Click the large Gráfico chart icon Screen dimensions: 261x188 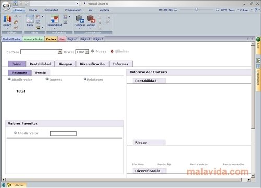point(7,19)
